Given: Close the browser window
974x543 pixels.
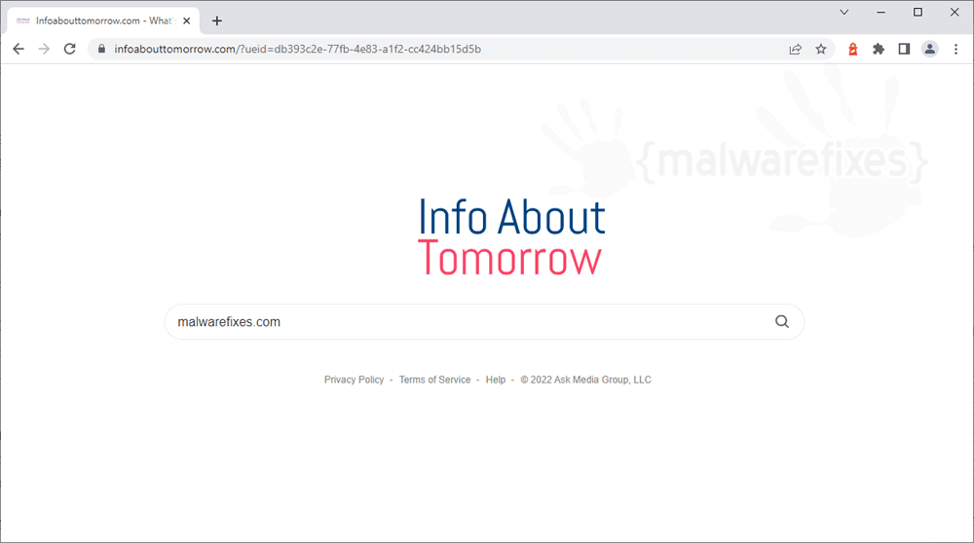Looking at the screenshot, I should (955, 13).
